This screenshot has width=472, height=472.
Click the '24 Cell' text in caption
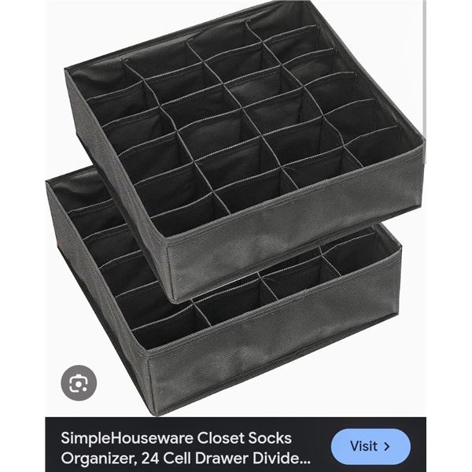pos(167,458)
